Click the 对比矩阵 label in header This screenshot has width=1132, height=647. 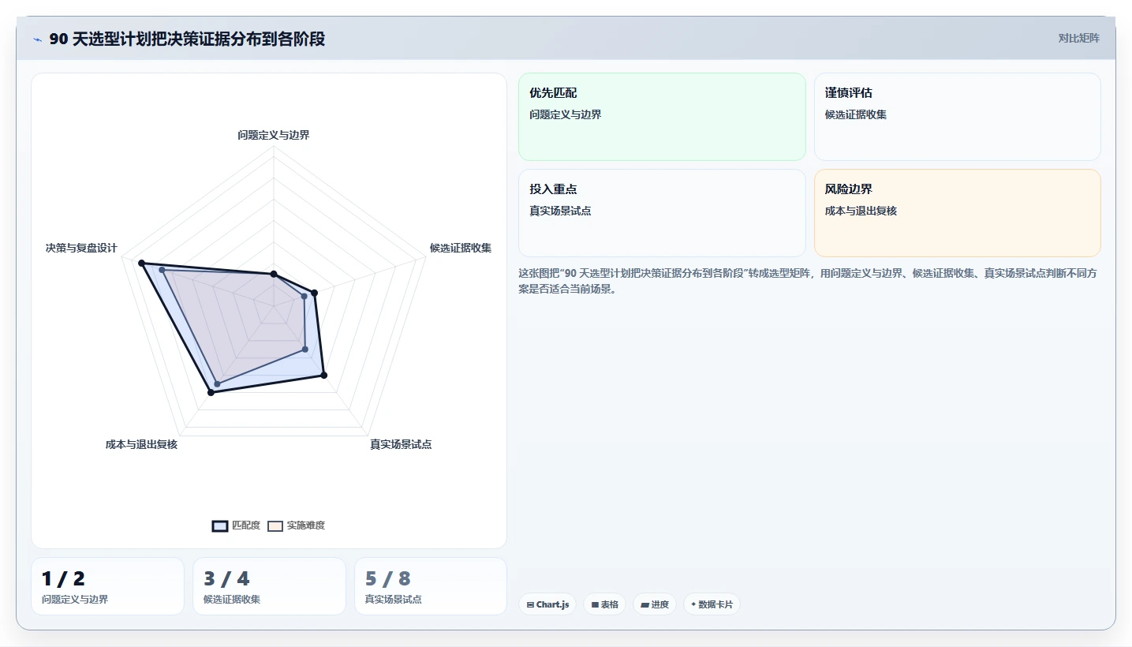(1078, 38)
